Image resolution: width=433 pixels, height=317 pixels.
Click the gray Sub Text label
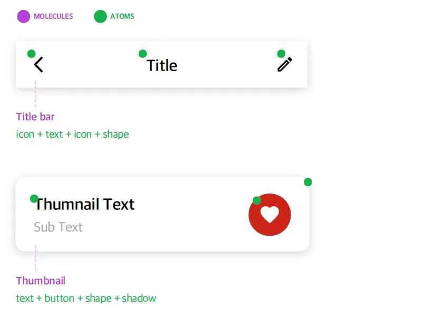point(58,227)
